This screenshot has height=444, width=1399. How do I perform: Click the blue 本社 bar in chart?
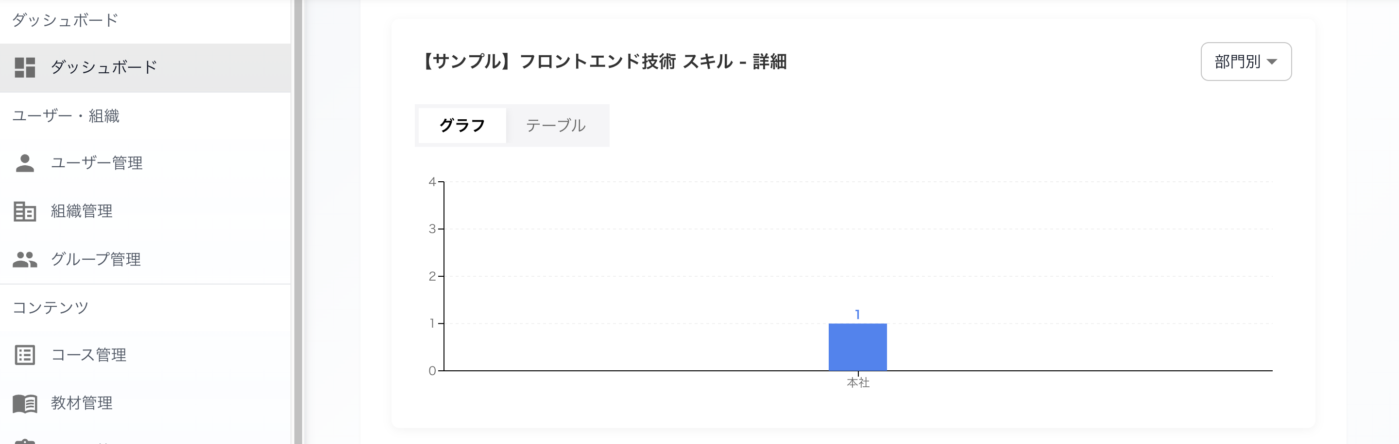click(857, 346)
